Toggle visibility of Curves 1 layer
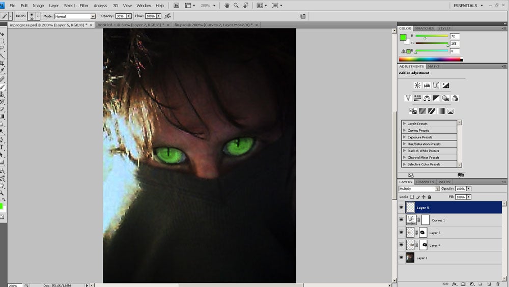 401,220
